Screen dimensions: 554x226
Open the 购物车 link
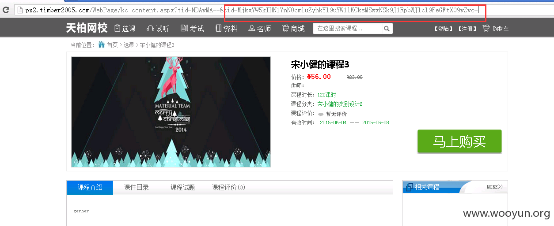coord(501,29)
